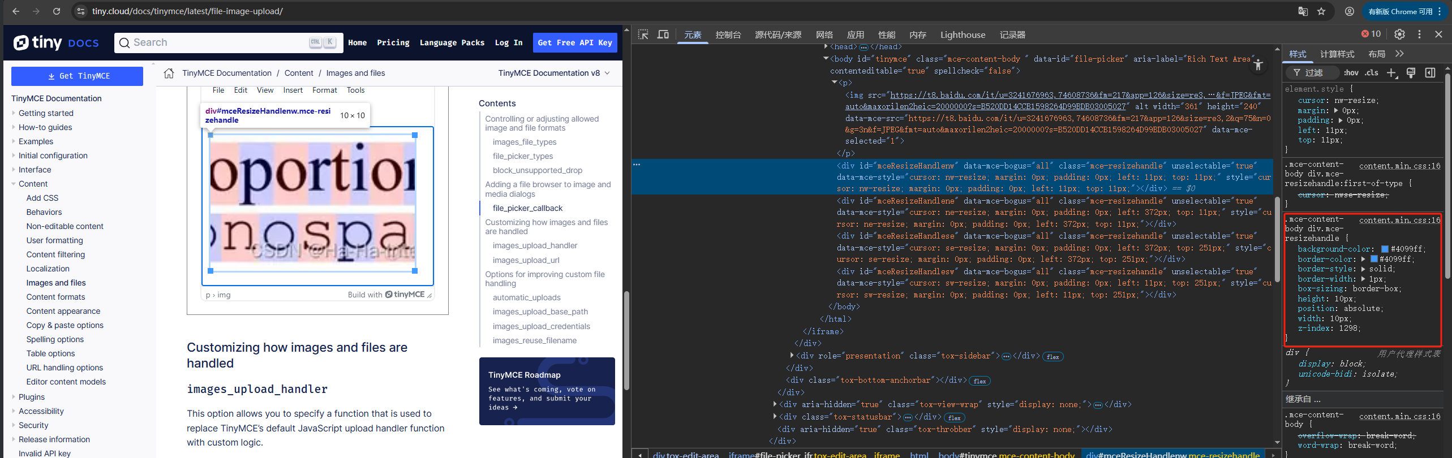Viewport: 1452px width, 458px height.
Task: Click the flex badge on tox-bottom-anchorbar
Action: 980,381
